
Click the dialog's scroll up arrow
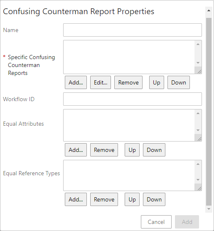(209, 10)
